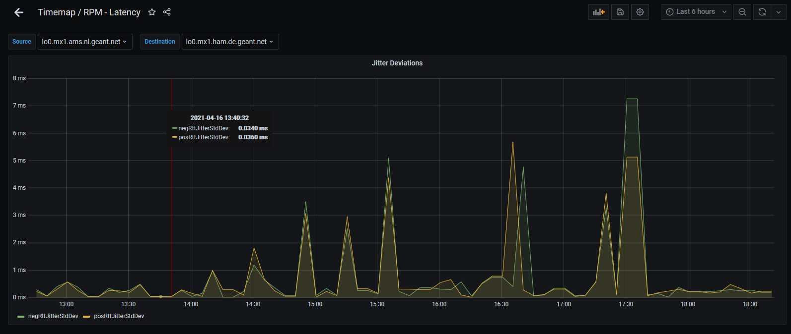Click yellow posRttJitterStdDev legend color swatch
The width and height of the screenshot is (791, 334).
pos(86,317)
